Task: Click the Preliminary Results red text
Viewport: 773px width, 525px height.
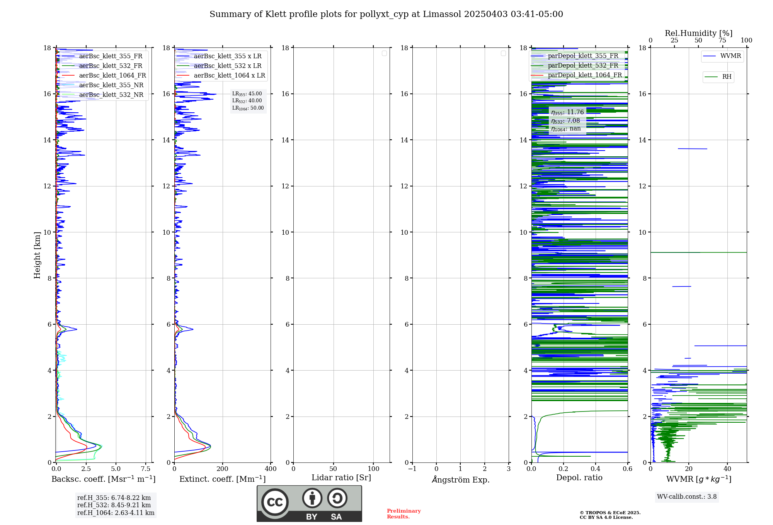Action: 404,514
